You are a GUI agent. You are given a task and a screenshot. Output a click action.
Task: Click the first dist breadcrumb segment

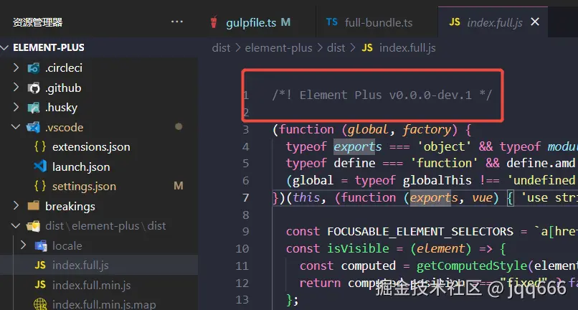(x=221, y=48)
